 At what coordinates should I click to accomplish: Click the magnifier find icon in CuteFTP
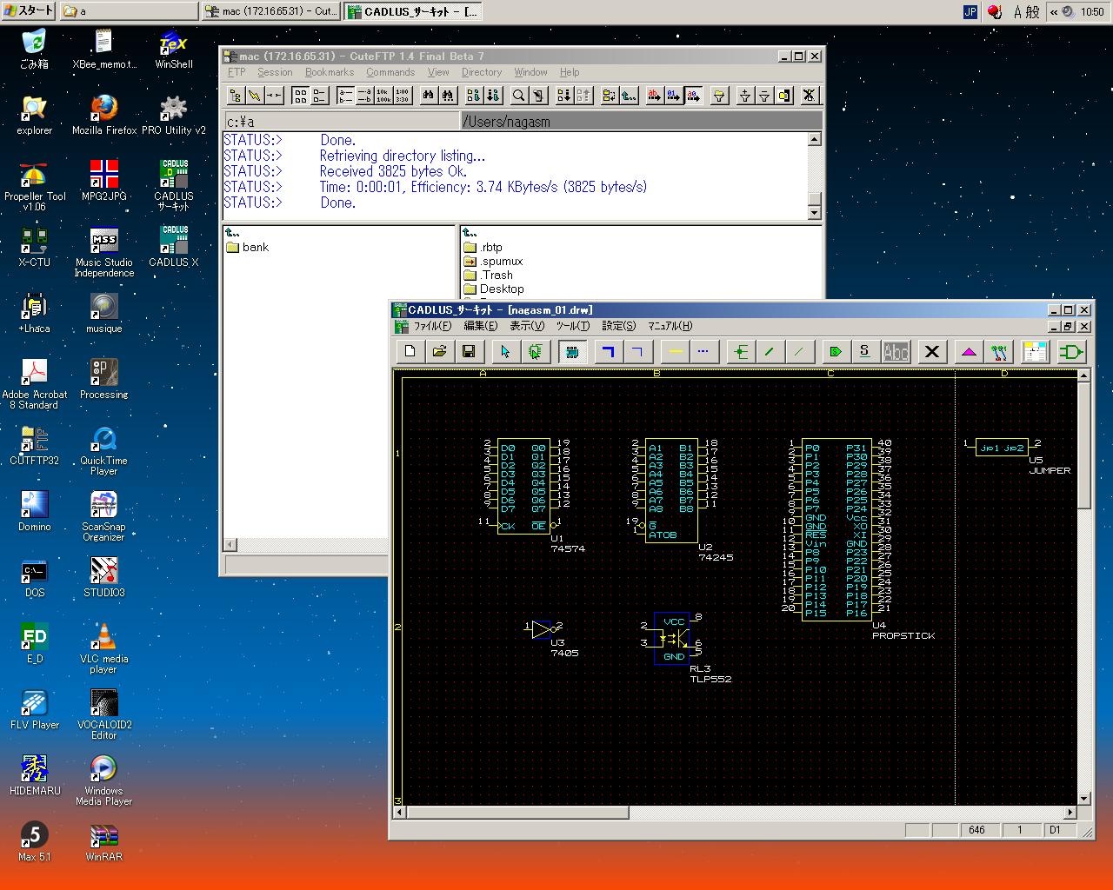click(x=519, y=96)
